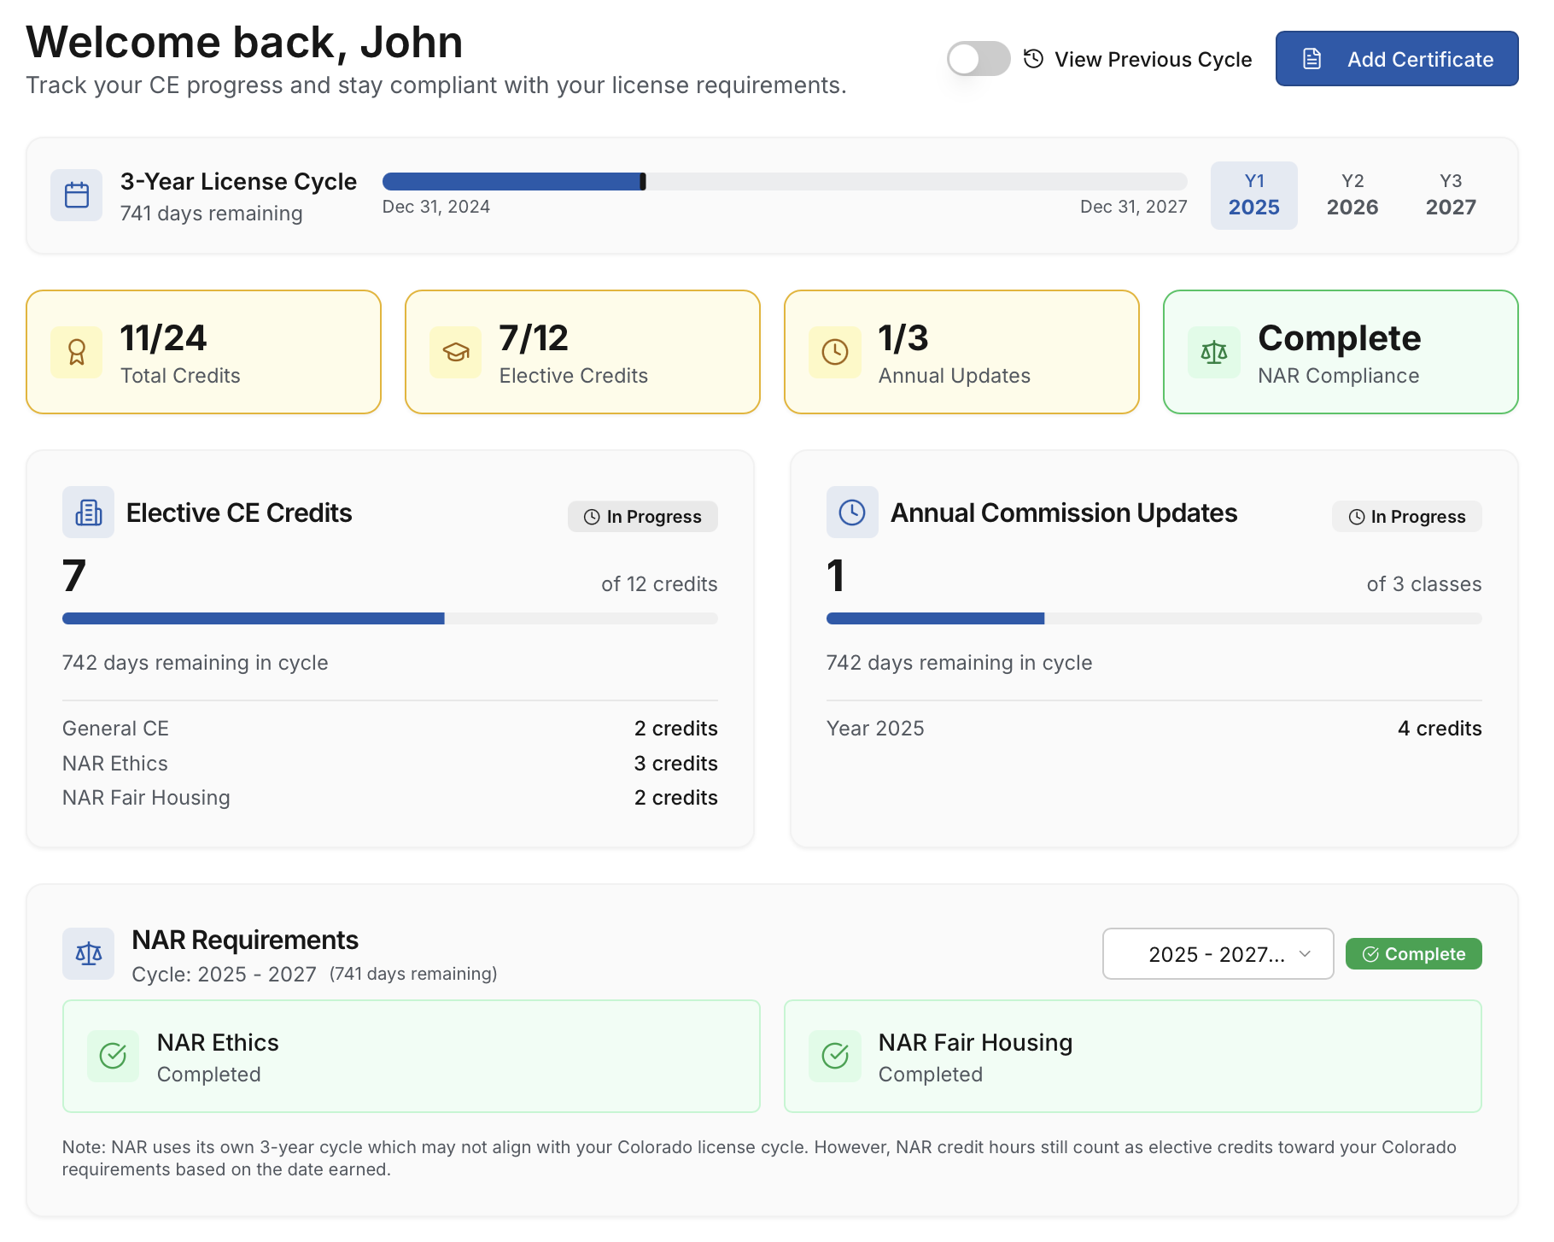
Task: Click the calendar icon beside 3-Year License Cycle
Action: pyautogui.click(x=77, y=196)
